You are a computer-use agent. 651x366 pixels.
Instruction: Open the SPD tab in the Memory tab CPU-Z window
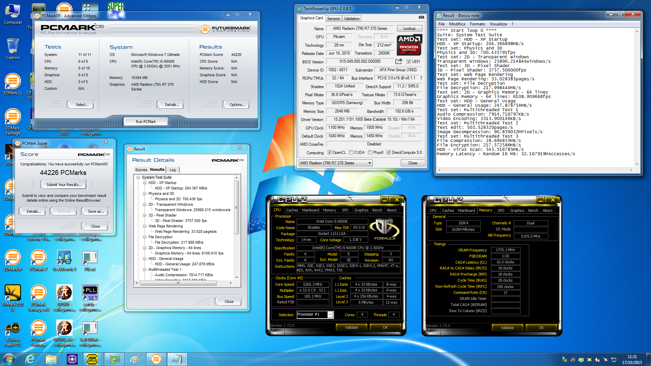click(501, 210)
